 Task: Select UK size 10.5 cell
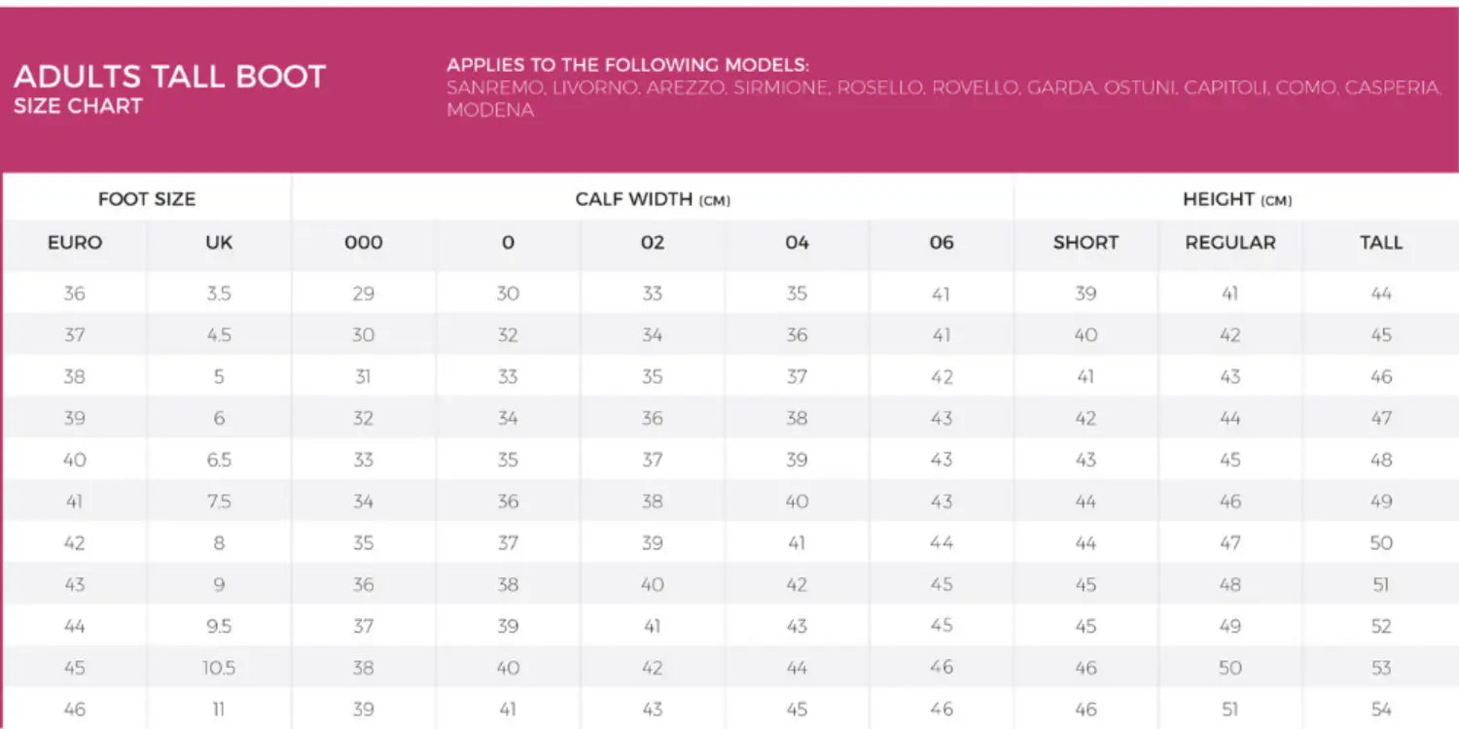click(x=219, y=668)
